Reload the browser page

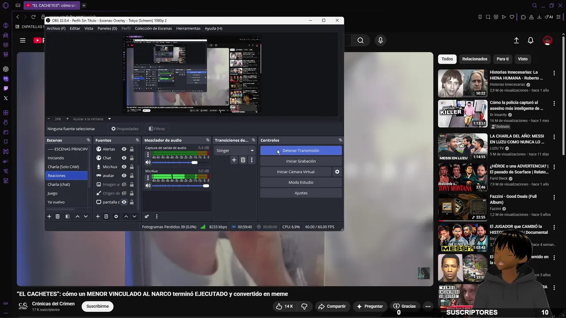tap(33, 17)
